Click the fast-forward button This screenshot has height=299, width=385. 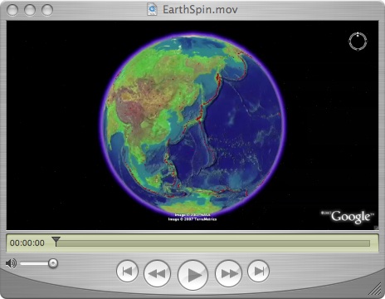228,273
